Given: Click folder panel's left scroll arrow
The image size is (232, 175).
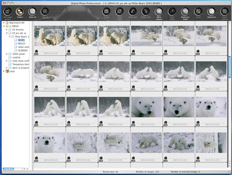Looking at the screenshot, I should (25, 169).
